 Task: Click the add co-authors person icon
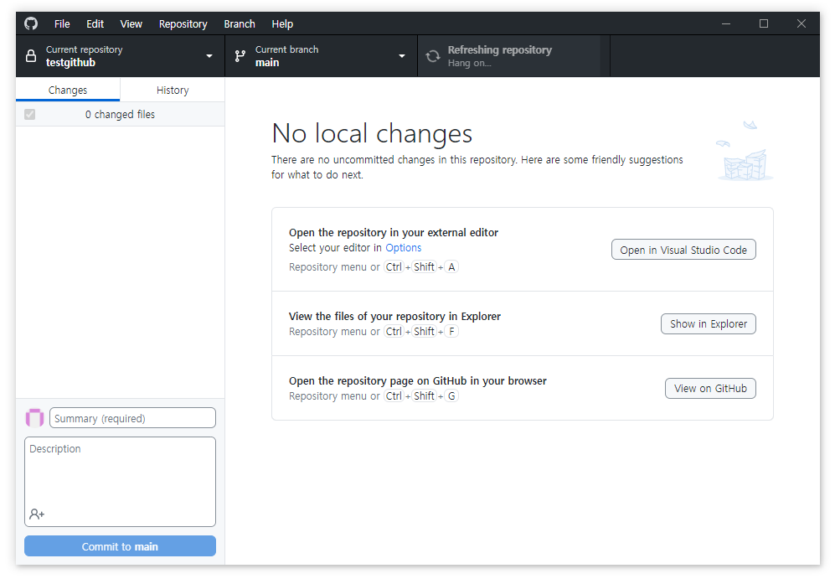coord(37,514)
